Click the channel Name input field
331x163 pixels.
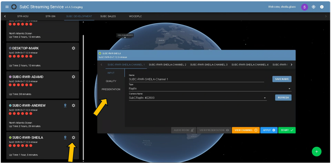[x=196, y=79]
